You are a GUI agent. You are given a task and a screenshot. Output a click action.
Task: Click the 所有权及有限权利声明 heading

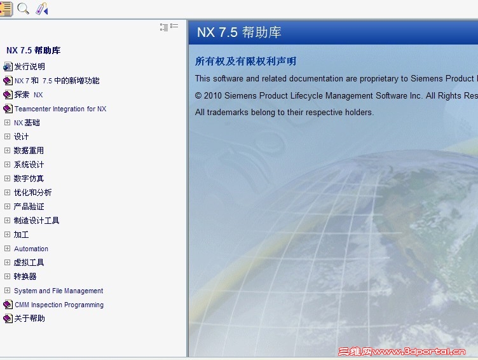[x=246, y=61]
